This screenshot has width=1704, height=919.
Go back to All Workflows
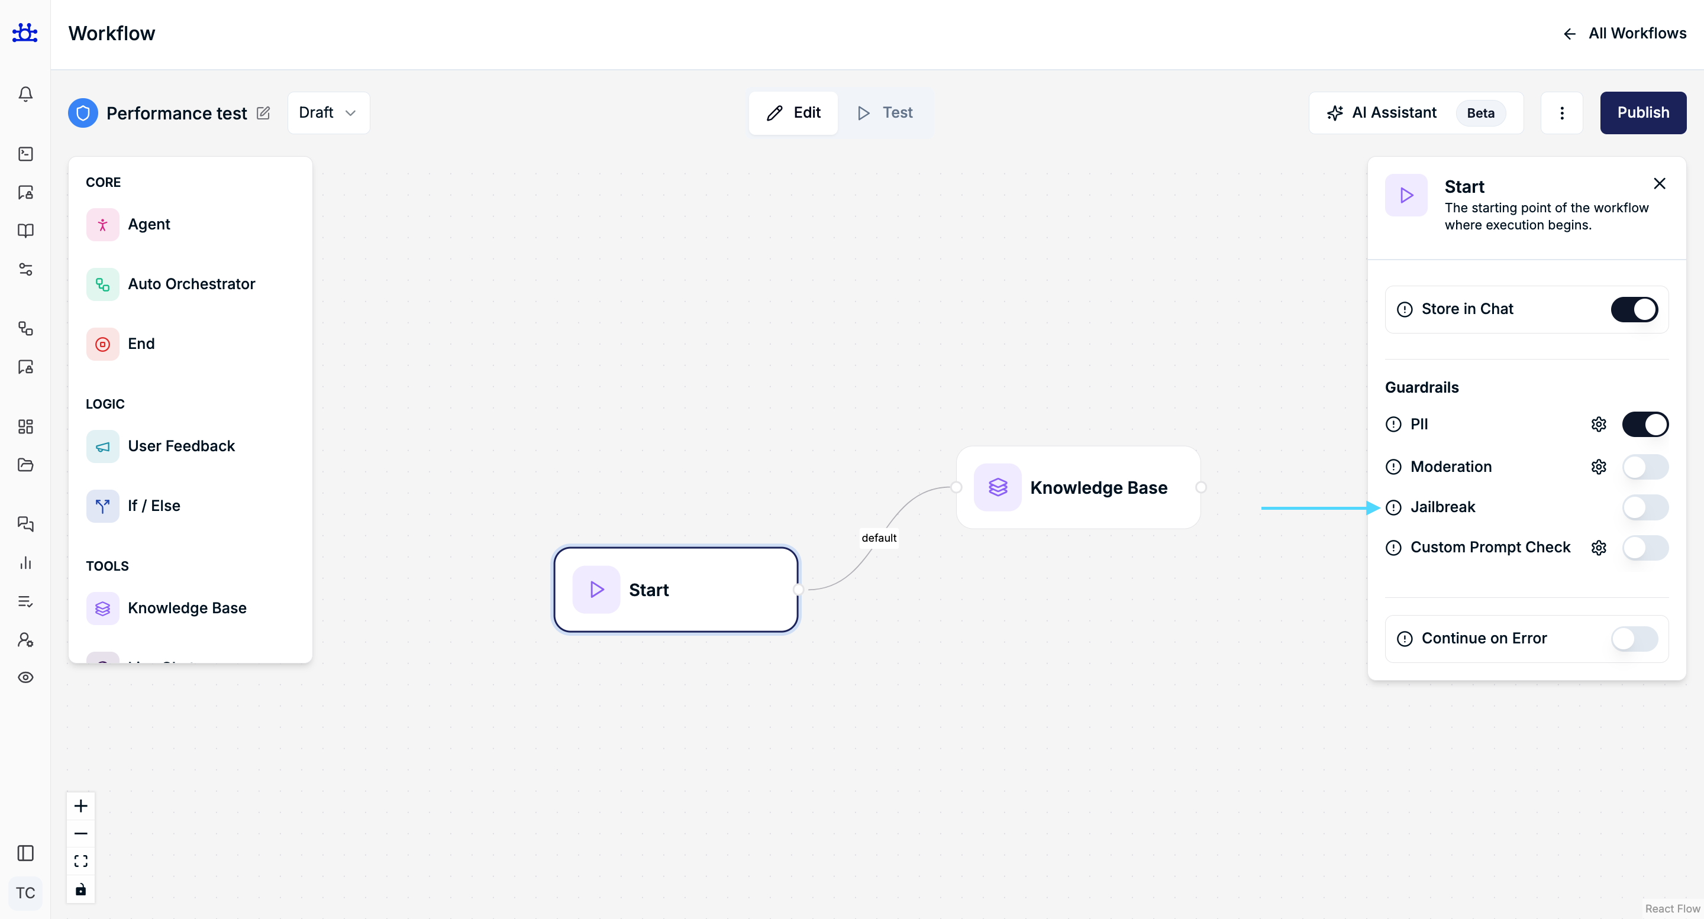click(x=1624, y=34)
